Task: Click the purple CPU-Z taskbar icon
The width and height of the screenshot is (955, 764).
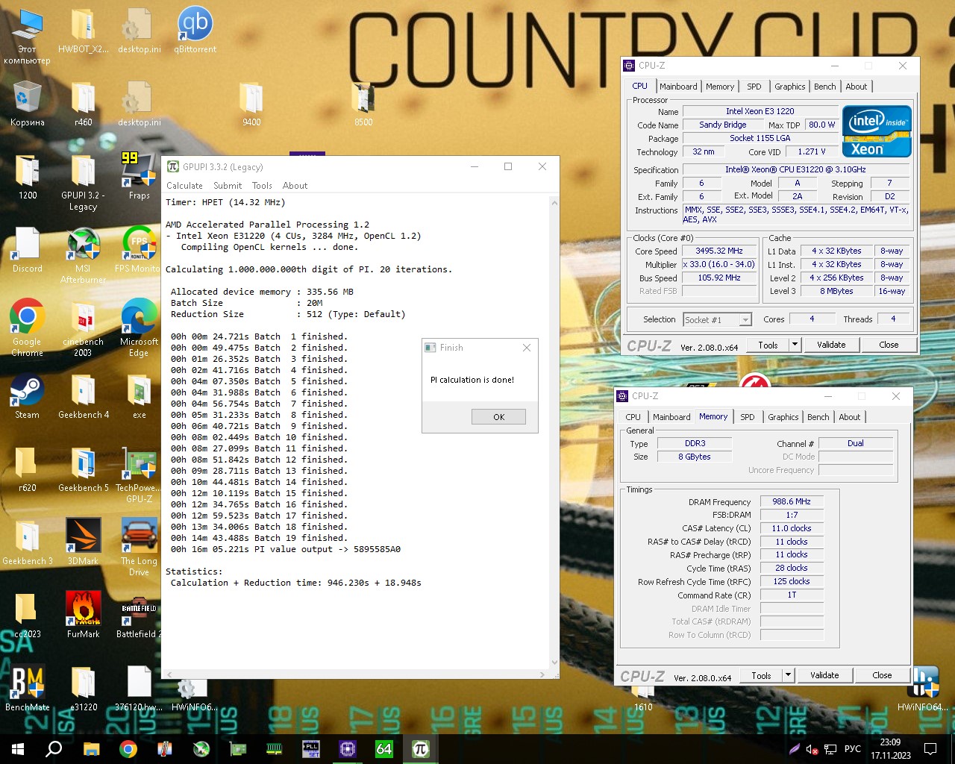Action: 348,748
